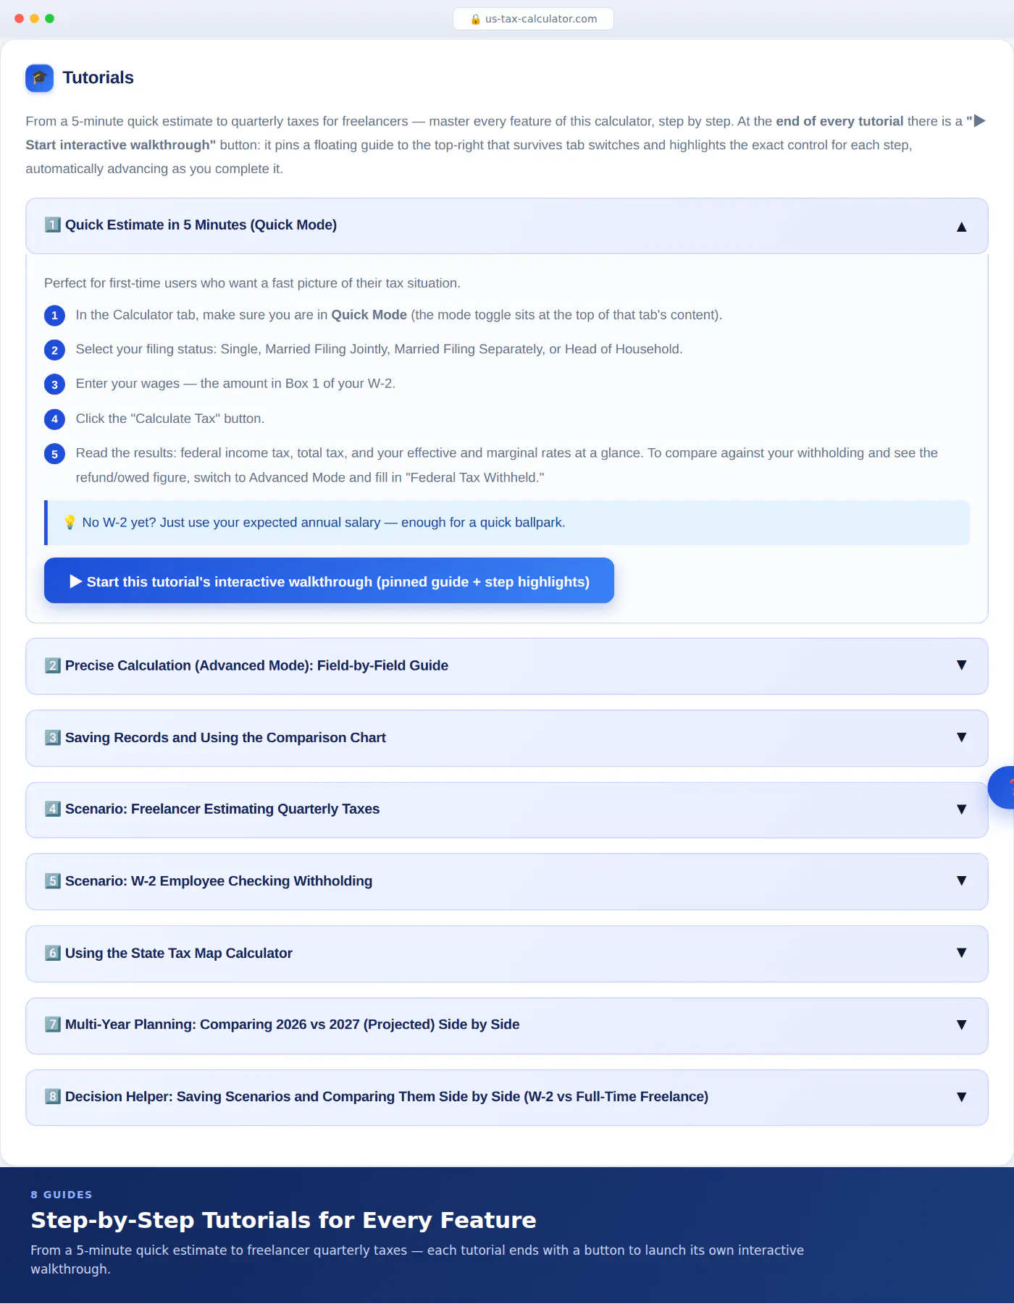The width and height of the screenshot is (1014, 1304).
Task: Click "Step-by-Step Tutorials for Every Feature" heading
Action: (x=283, y=1220)
